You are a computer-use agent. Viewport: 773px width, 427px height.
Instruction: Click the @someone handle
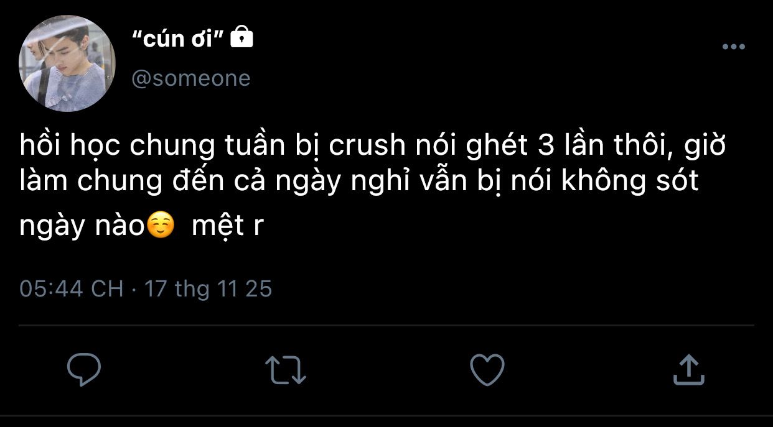pos(191,79)
